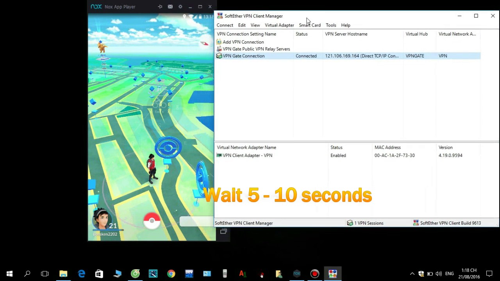
Task: Open the Edit menu
Action: click(x=242, y=25)
